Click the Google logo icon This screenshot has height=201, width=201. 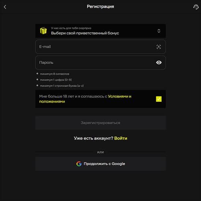coord(79,164)
